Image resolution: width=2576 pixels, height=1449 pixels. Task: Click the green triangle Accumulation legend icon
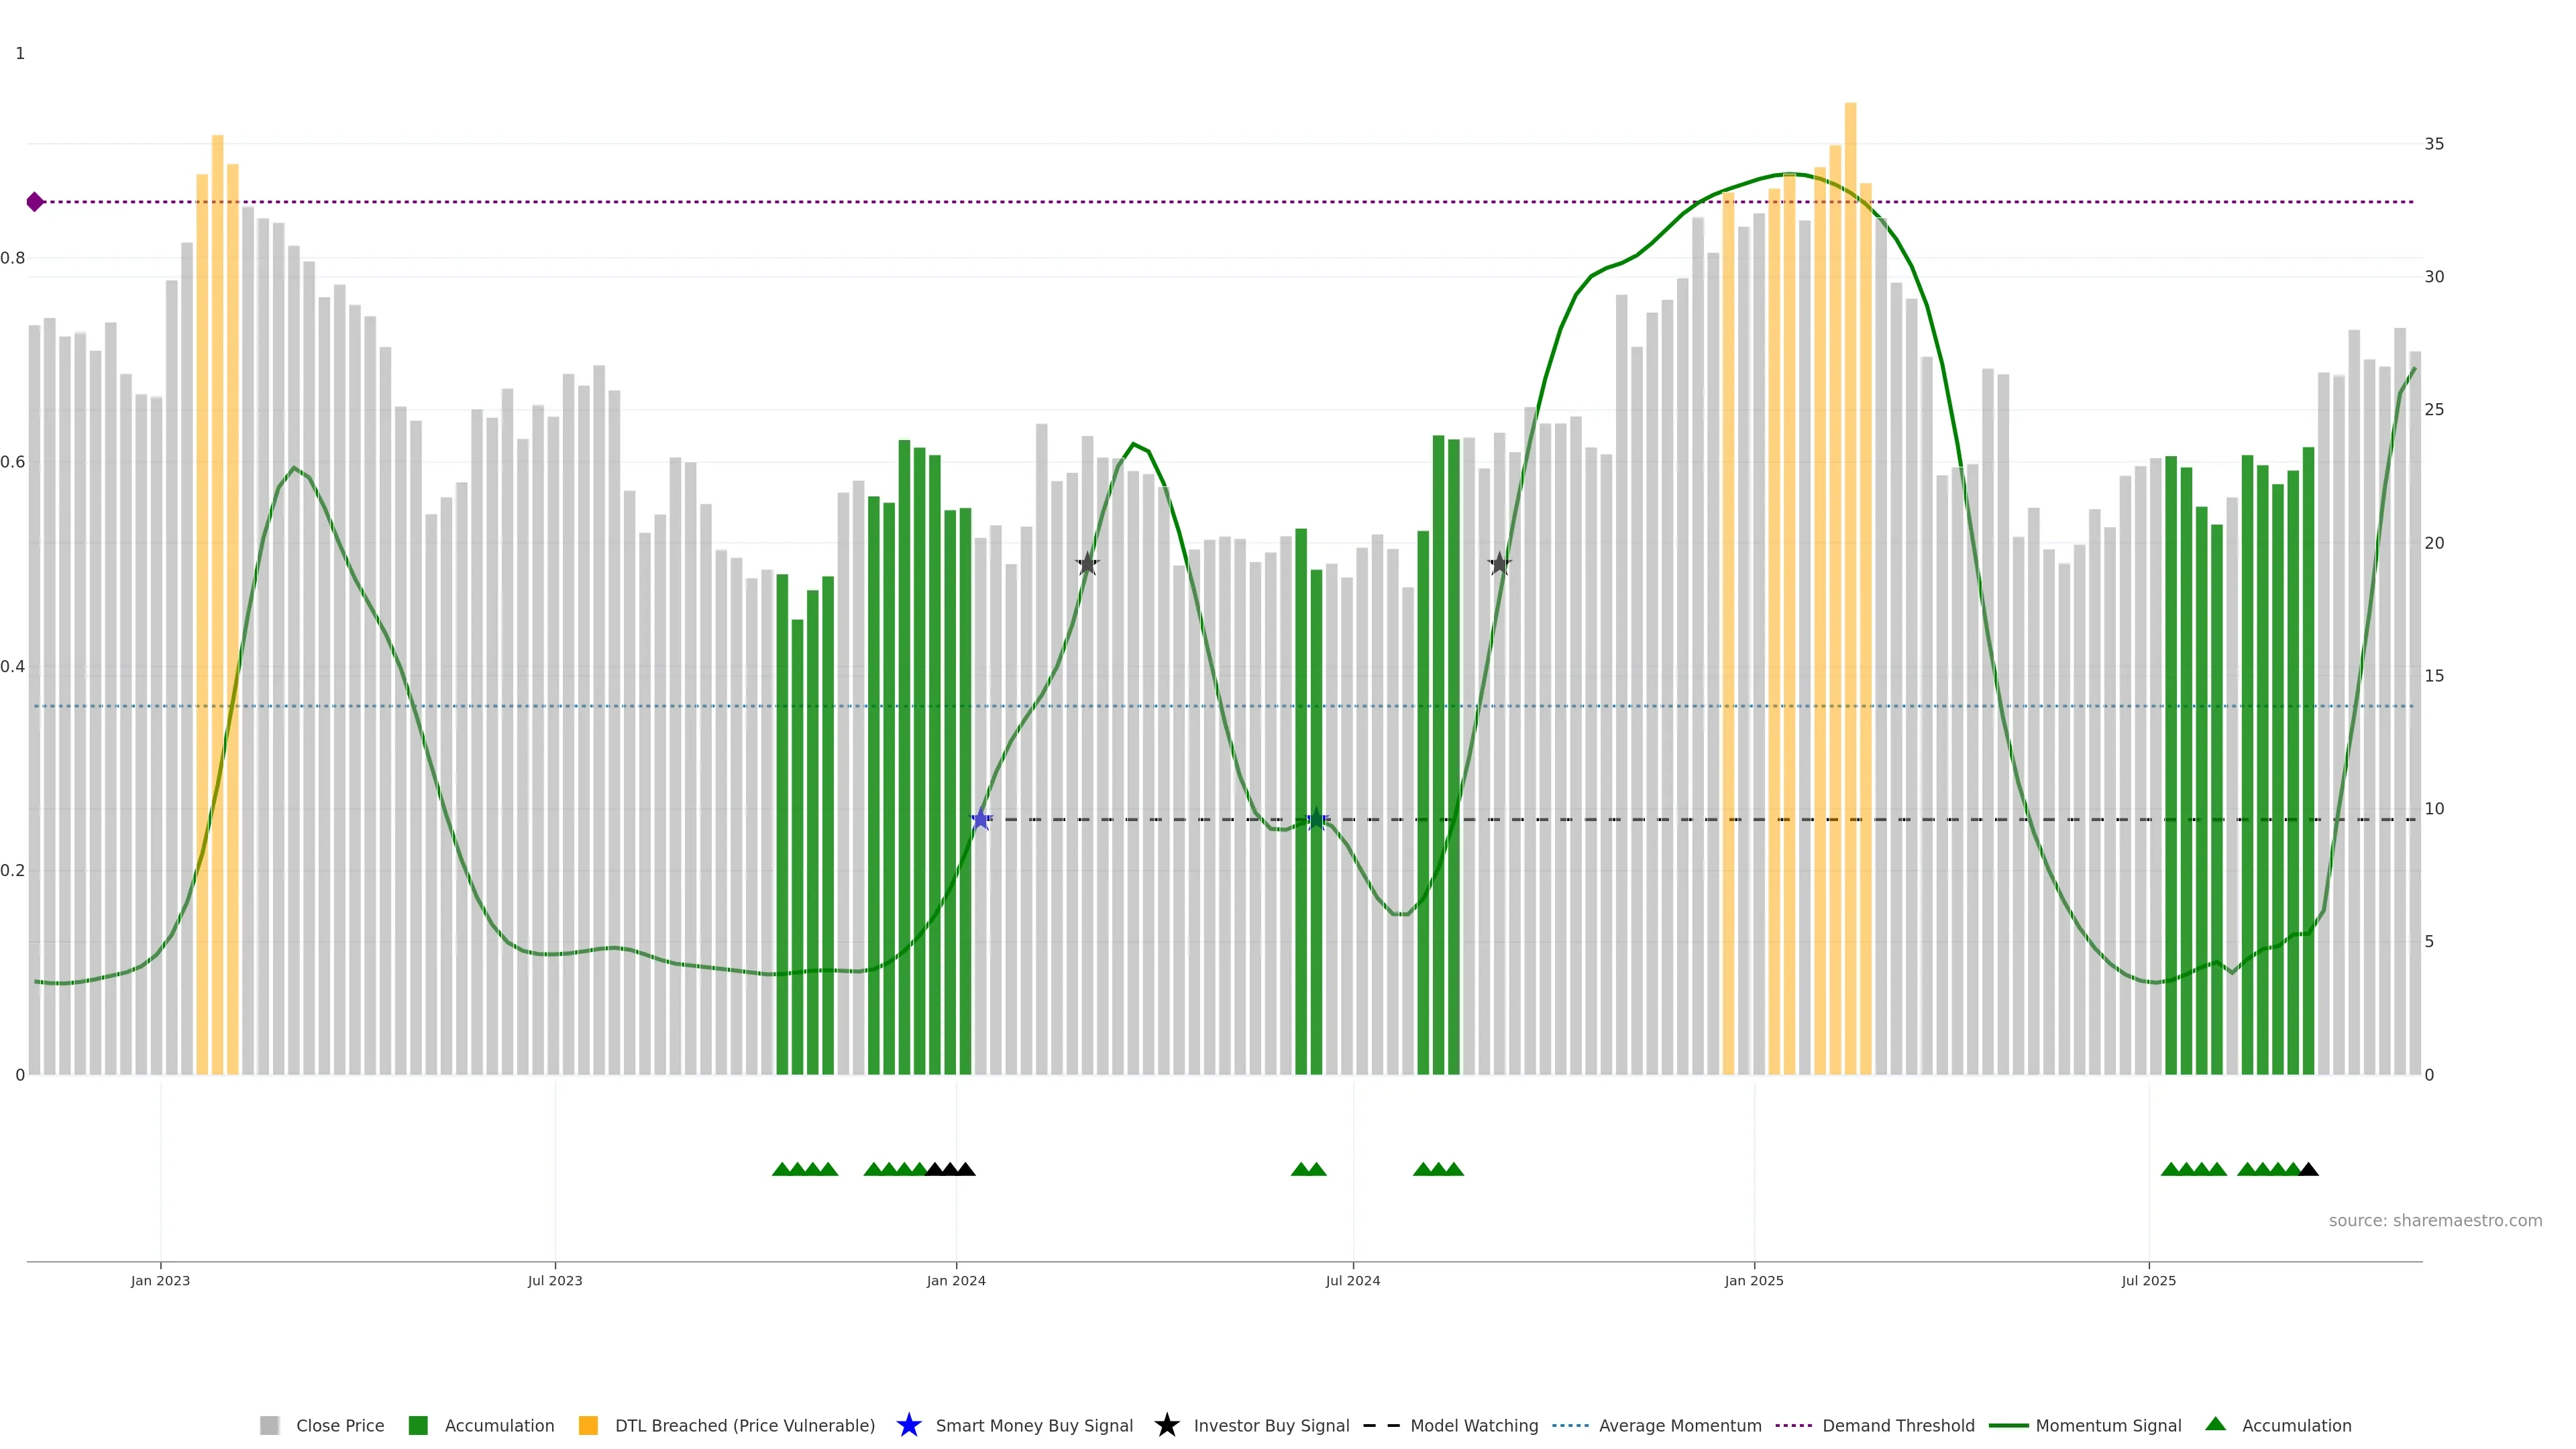click(x=2215, y=1424)
